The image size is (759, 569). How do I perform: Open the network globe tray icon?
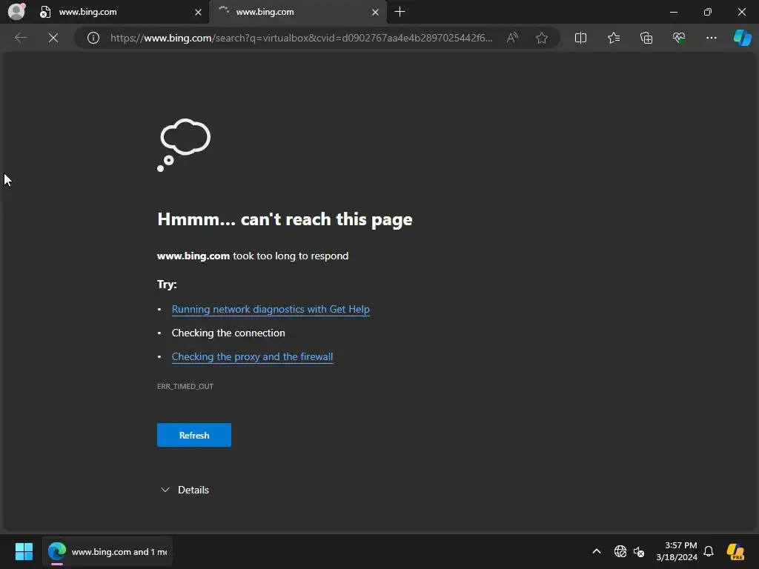[x=620, y=551]
